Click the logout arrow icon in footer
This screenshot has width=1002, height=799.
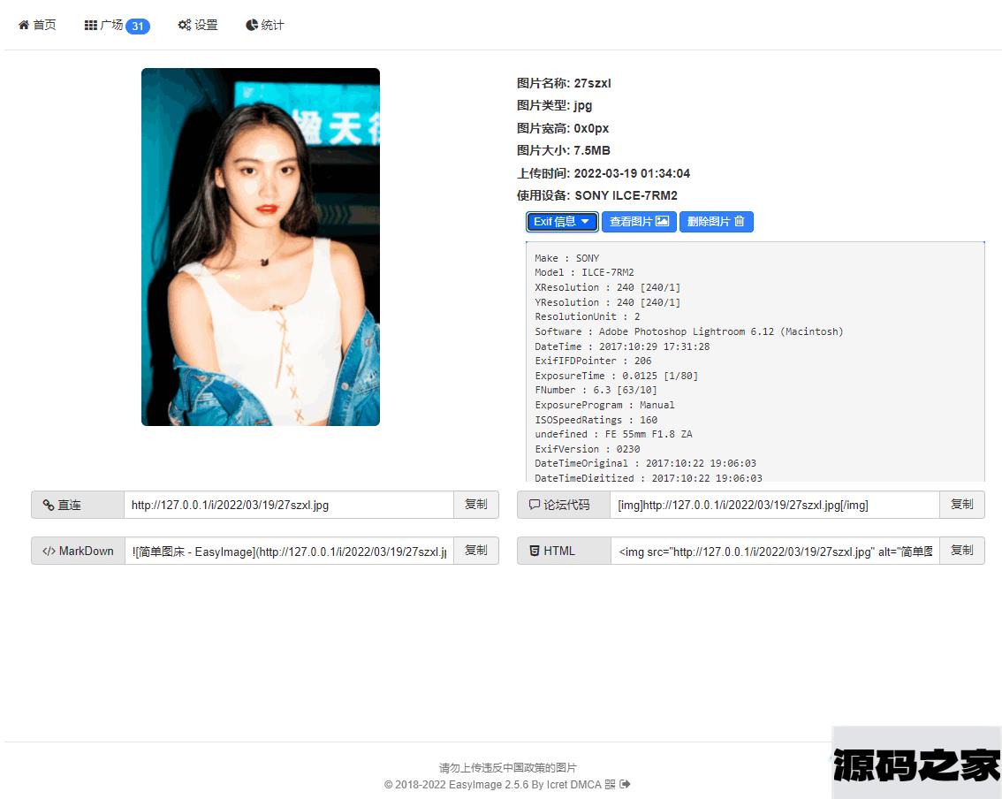(626, 784)
